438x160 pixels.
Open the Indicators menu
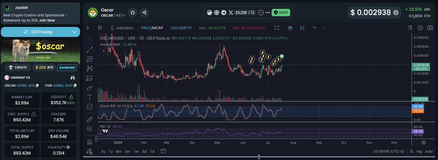[122, 28]
